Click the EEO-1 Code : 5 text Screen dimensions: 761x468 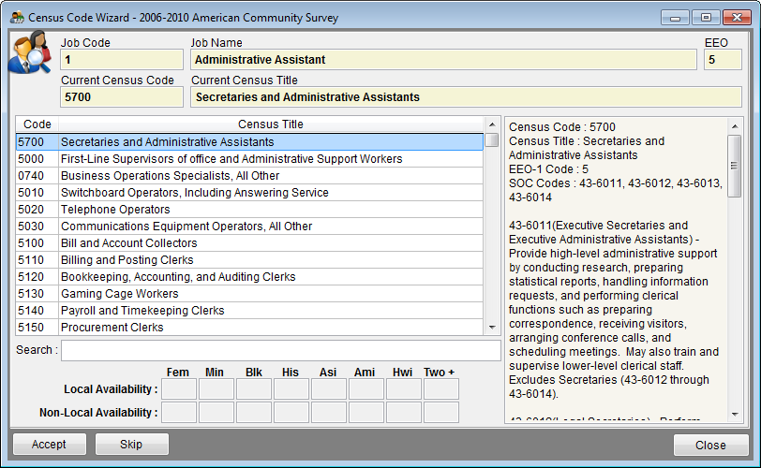(548, 169)
